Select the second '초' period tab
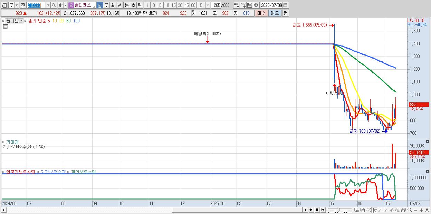 coord(133,5)
